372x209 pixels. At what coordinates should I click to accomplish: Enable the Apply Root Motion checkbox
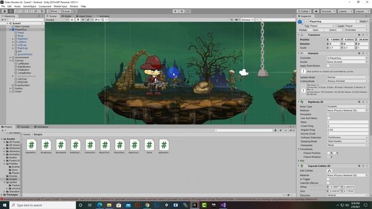(x=328, y=66)
